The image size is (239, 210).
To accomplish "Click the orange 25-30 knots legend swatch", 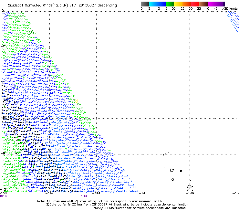I will coord(187,4).
